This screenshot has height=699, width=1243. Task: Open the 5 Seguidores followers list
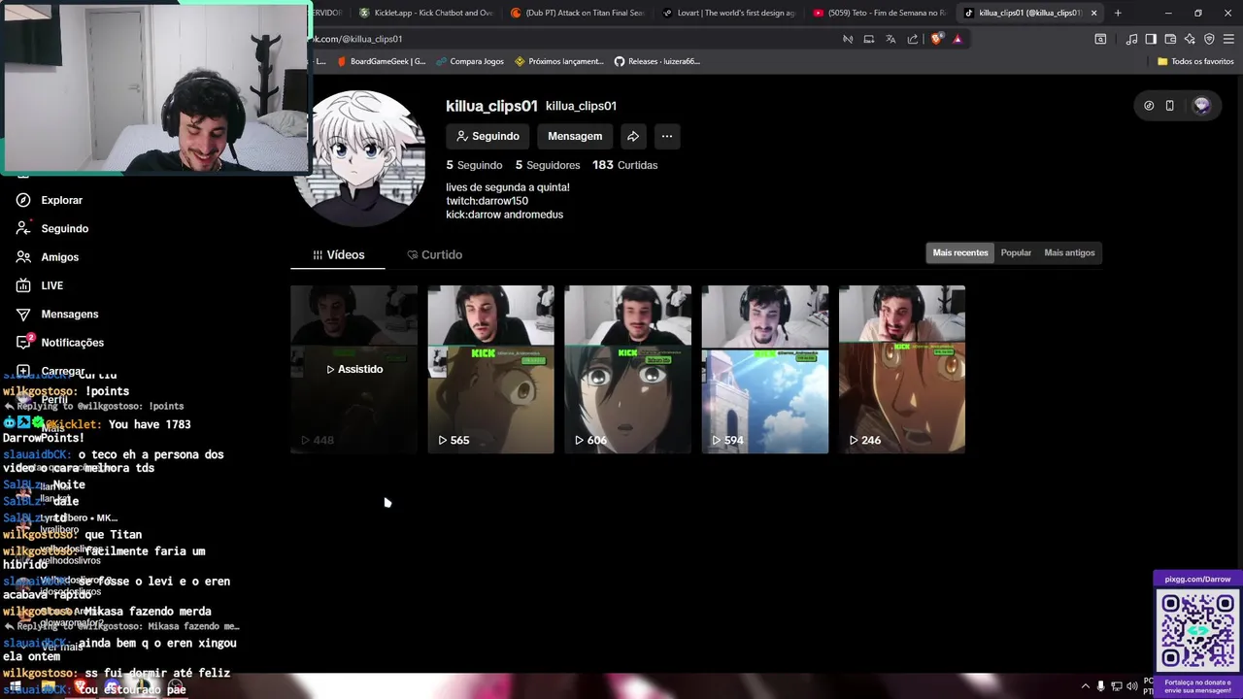[x=548, y=165]
